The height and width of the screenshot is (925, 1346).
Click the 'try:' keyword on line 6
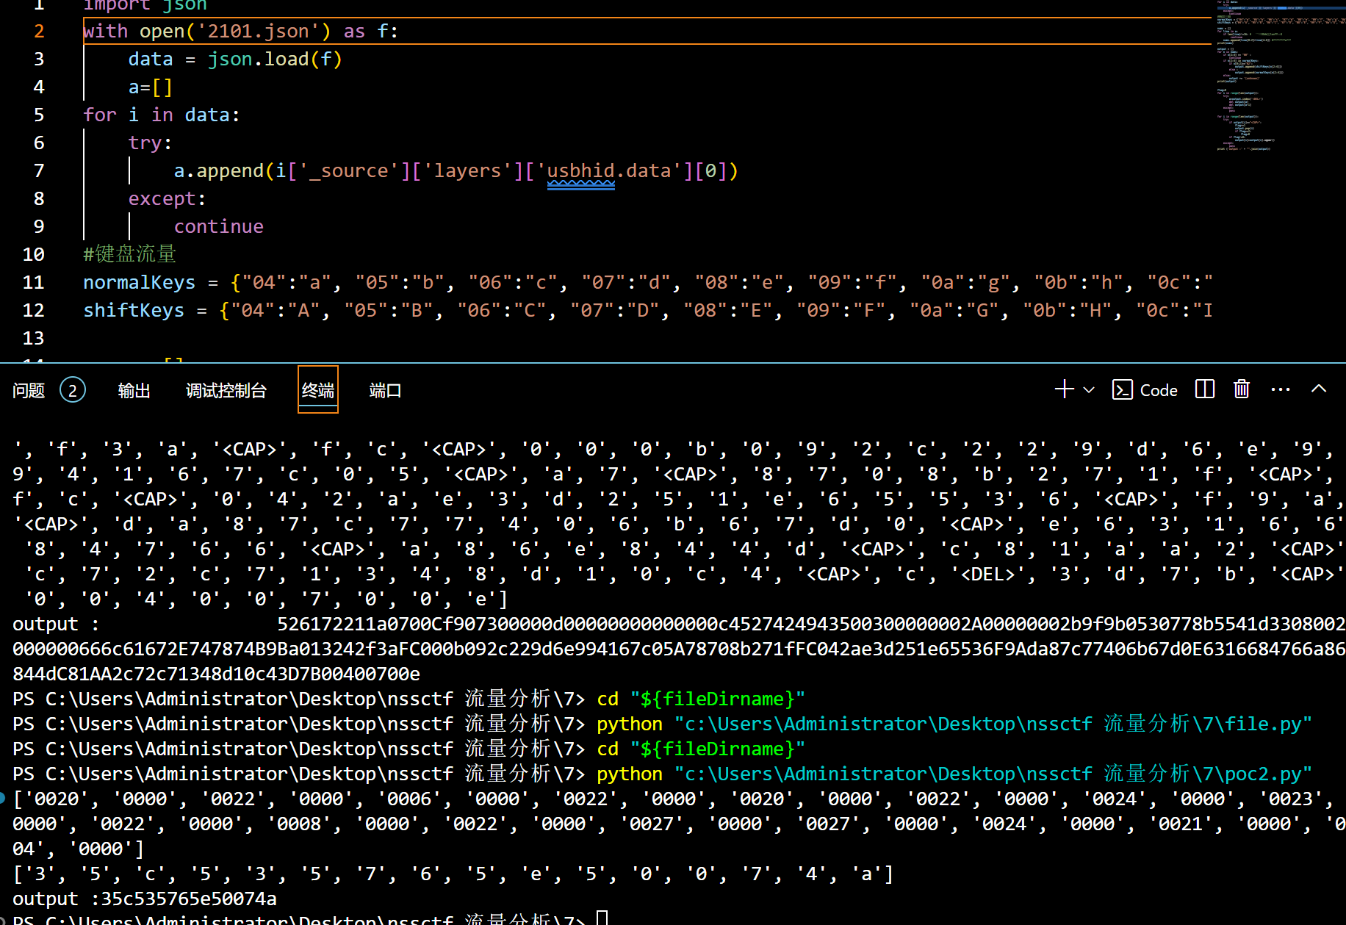151,143
